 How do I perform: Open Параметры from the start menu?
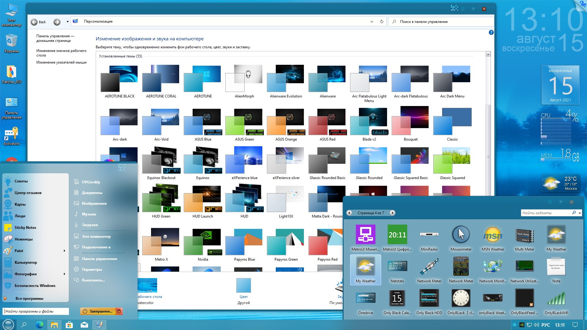92,269
